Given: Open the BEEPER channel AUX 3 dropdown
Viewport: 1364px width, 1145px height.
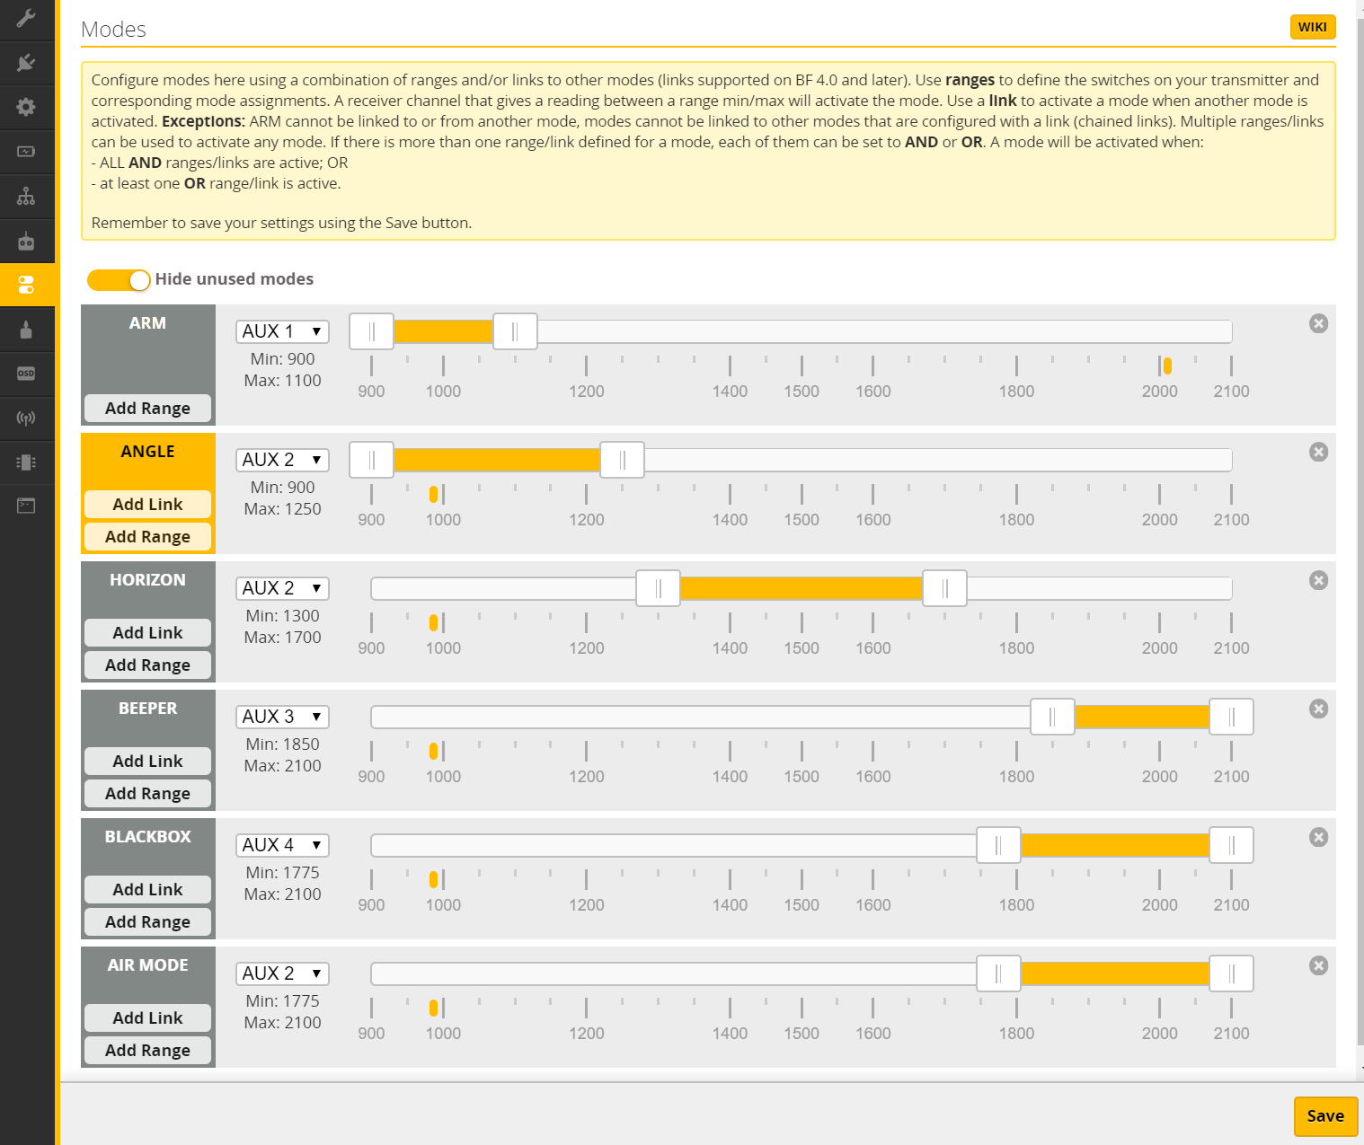Looking at the screenshot, I should [x=282, y=717].
